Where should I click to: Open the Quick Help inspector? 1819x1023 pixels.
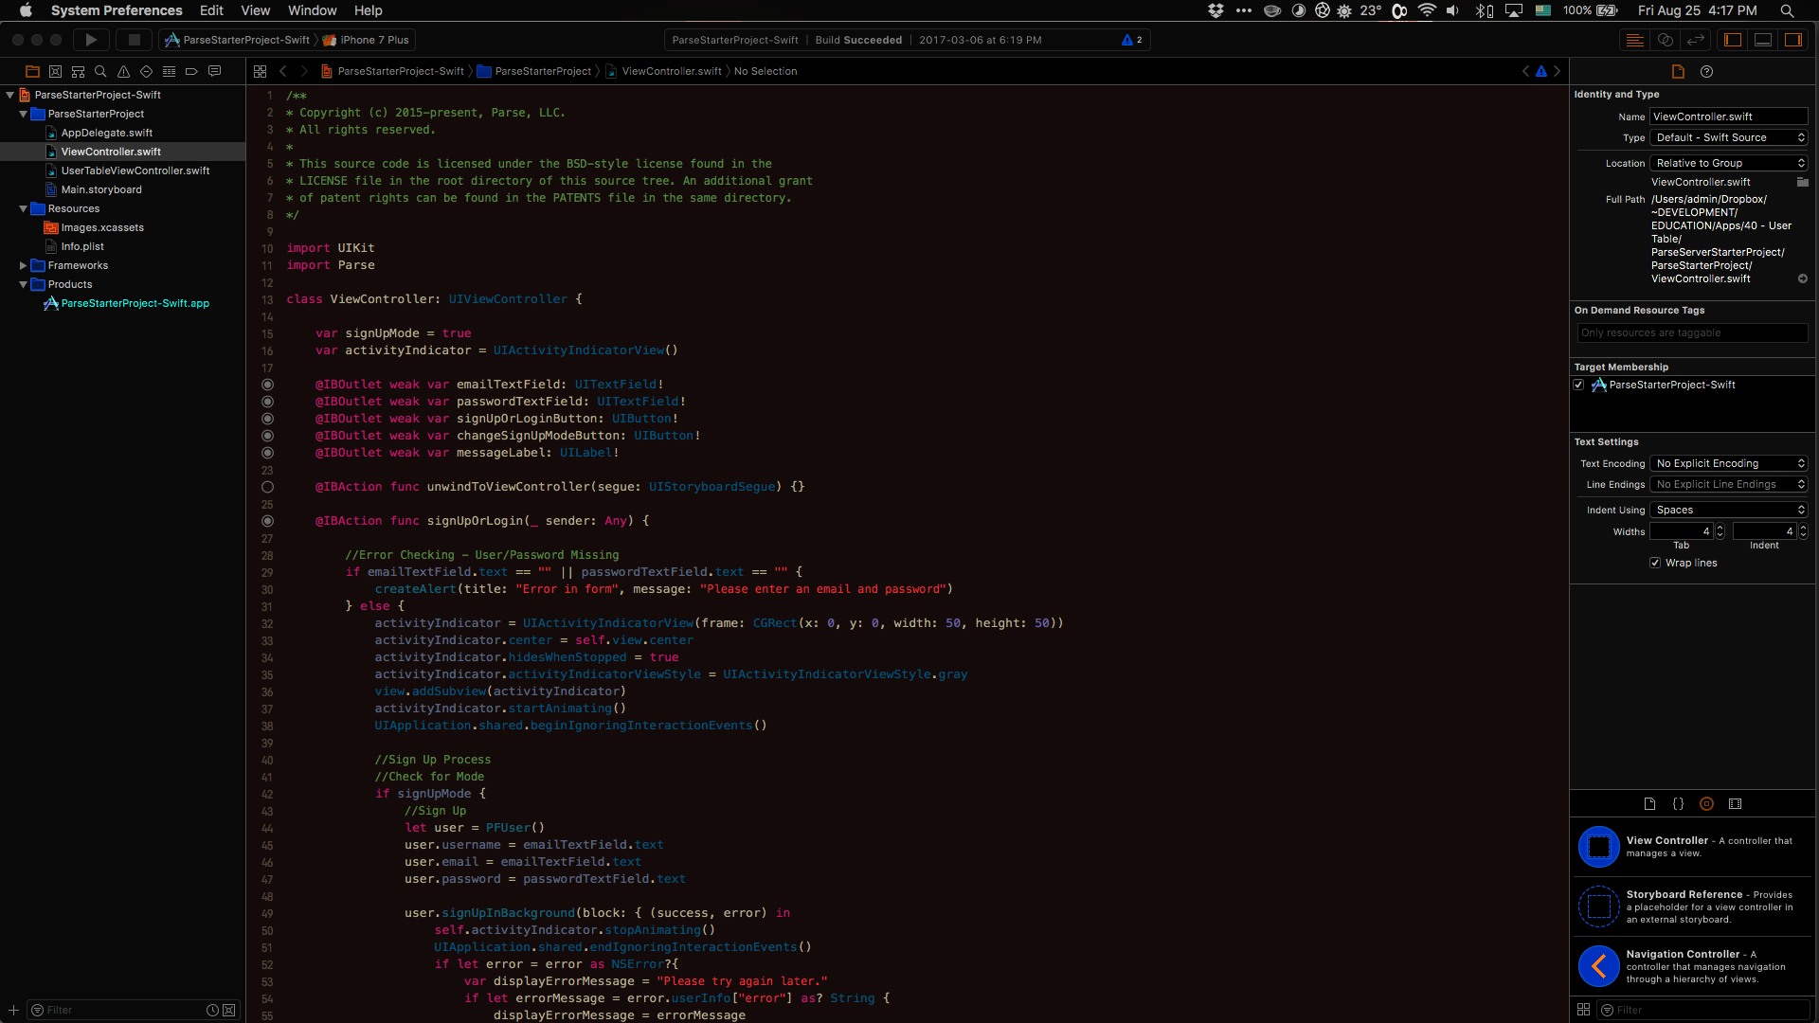click(x=1706, y=71)
